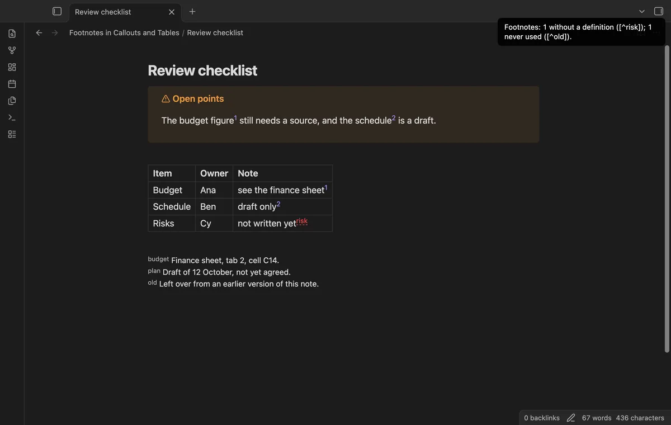Viewport: 671px width, 425px height.
Task: Create a new canvas from the ribbon
Action: point(12,67)
